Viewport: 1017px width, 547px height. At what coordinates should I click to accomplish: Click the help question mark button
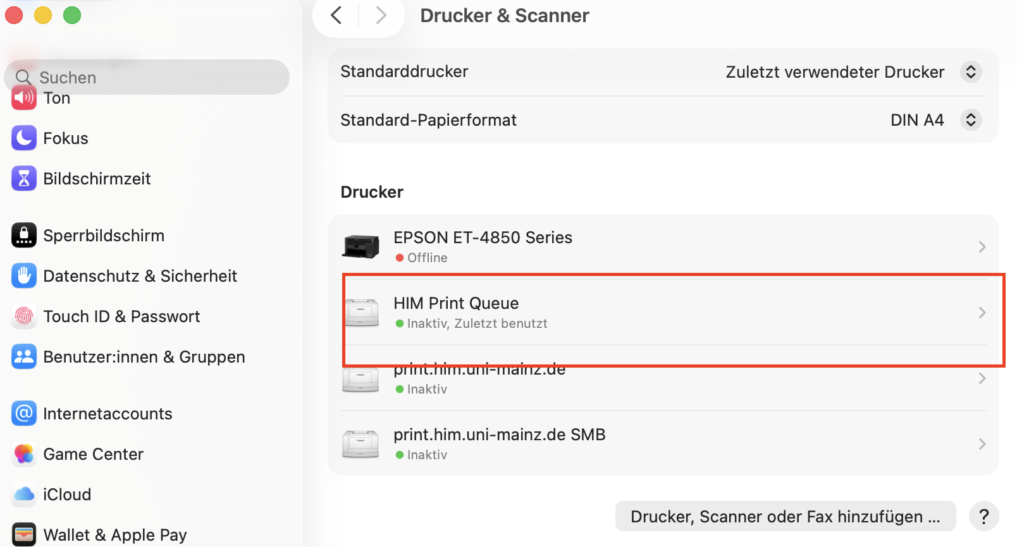[983, 517]
